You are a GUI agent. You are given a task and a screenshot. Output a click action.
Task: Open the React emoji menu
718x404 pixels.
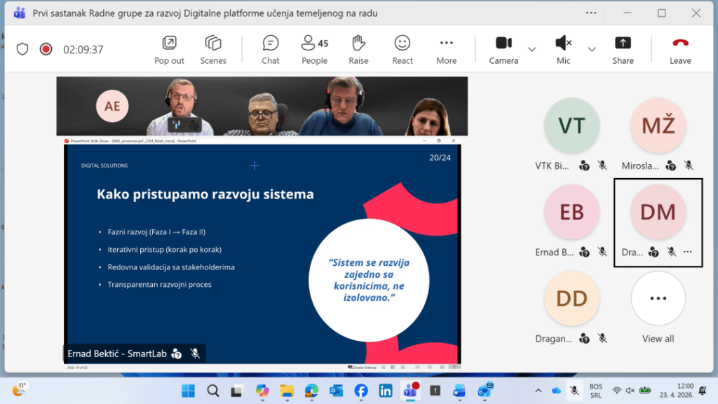pos(402,50)
